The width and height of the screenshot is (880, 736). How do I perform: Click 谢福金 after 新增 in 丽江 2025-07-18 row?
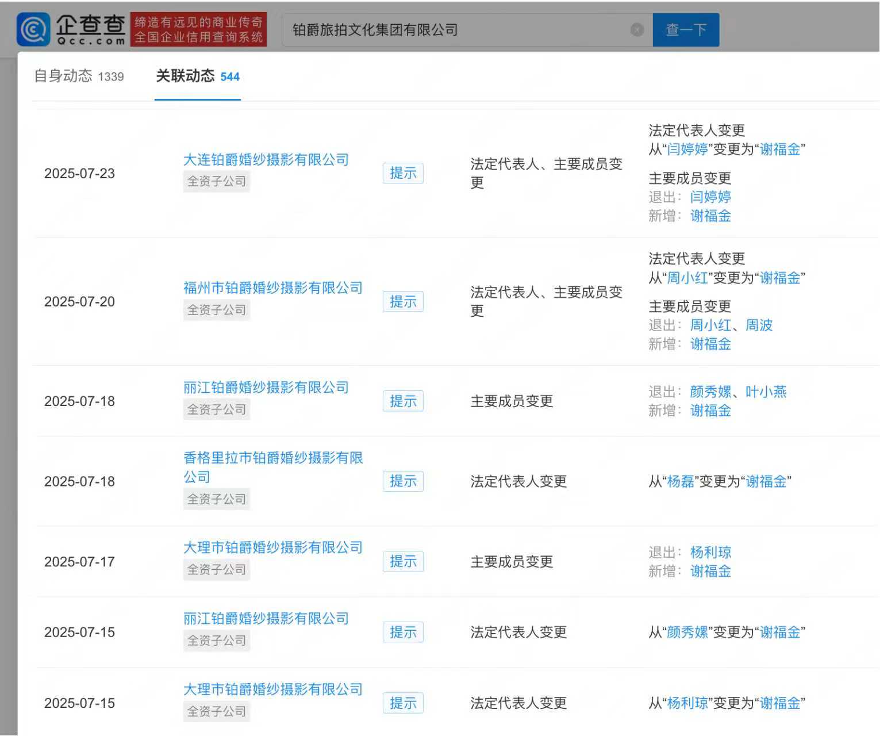[710, 411]
